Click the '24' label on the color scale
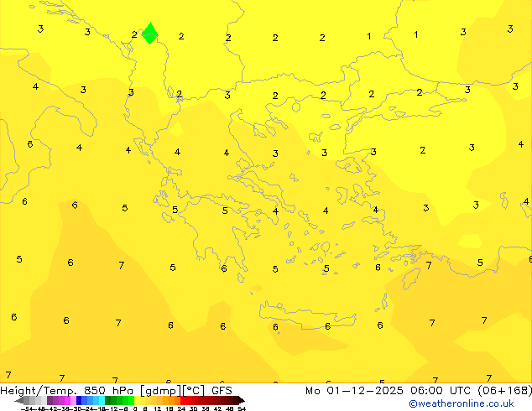 [181, 408]
